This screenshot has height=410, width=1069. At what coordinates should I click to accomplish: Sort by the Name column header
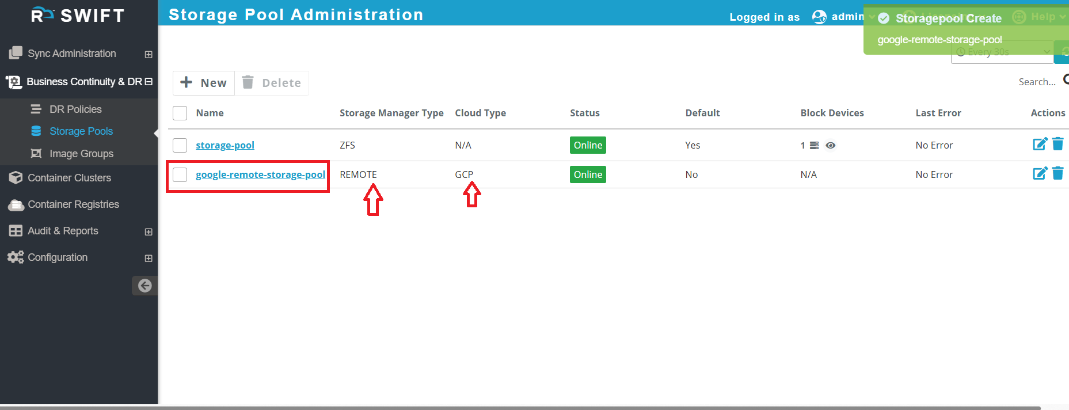coord(210,113)
